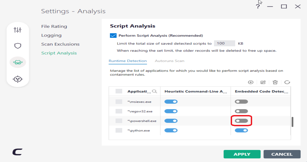307x162 pixels.
Task: Select the regsvr32.exe row checkbox
Action: coord(119,111)
